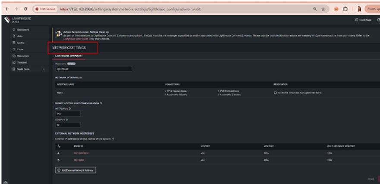Screen dimensions: 380x184
Task: Click the external addresses help icon
Action: click(113, 139)
